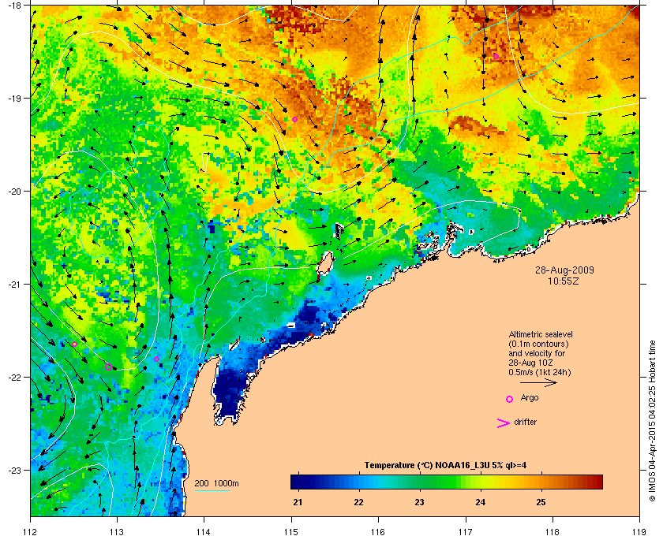
Task: Click the "28-Aug 10Z" legend text
Action: [530, 363]
